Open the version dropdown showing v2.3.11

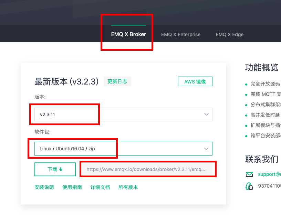coord(123,115)
